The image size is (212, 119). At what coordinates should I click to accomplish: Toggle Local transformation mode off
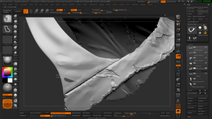point(178,56)
